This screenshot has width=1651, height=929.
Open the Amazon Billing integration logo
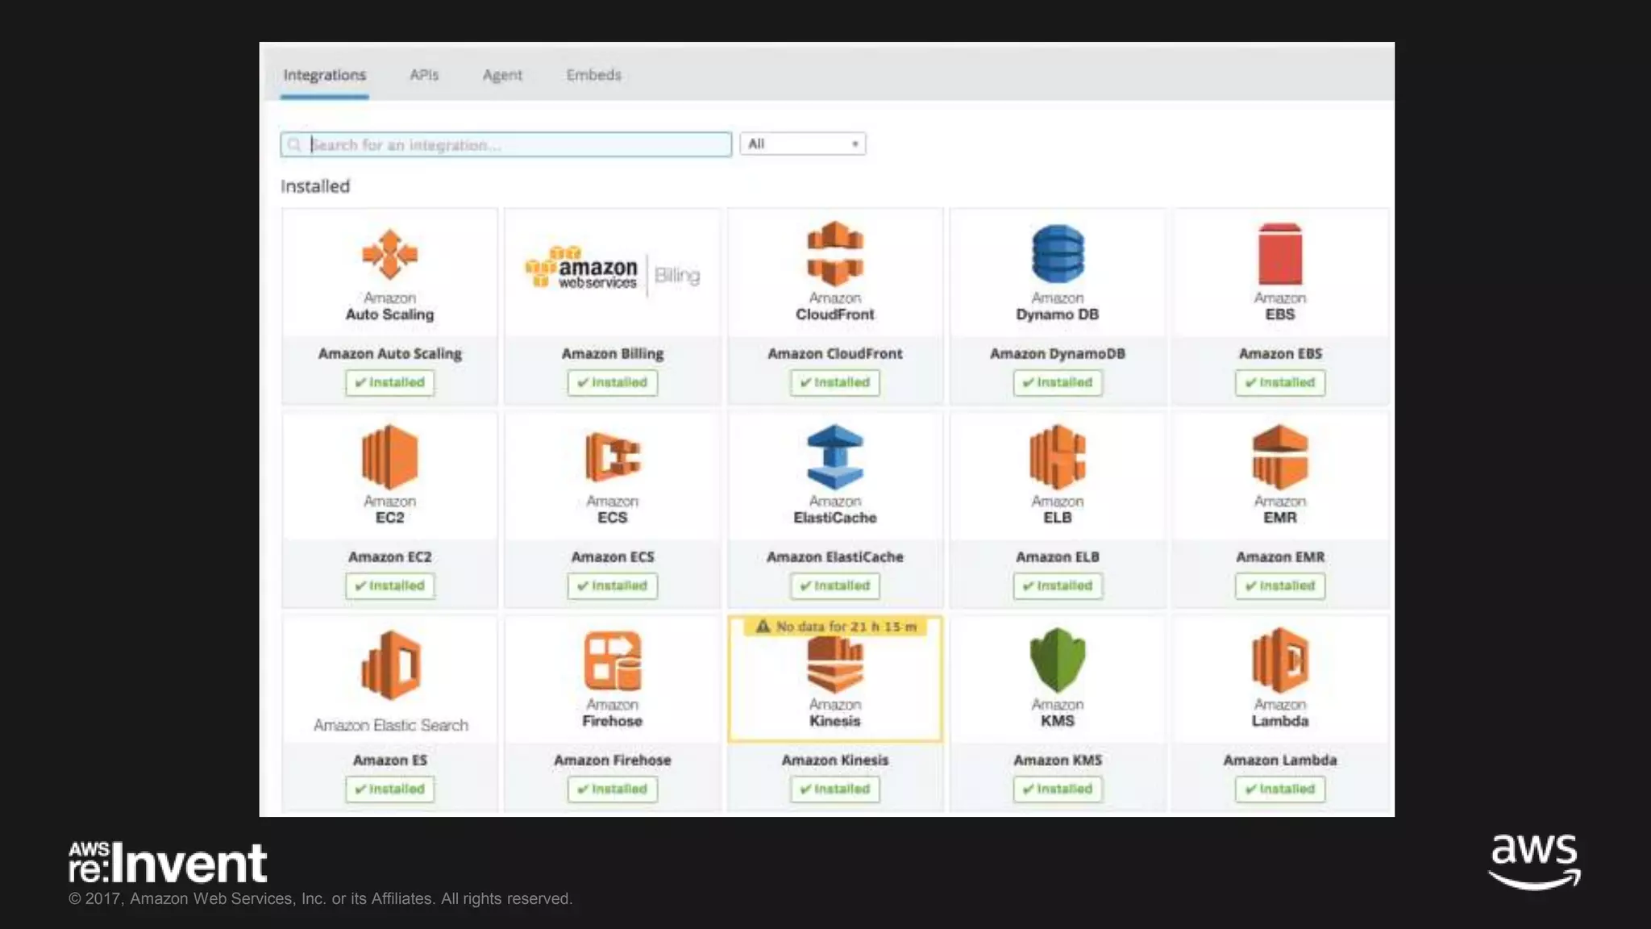click(612, 271)
